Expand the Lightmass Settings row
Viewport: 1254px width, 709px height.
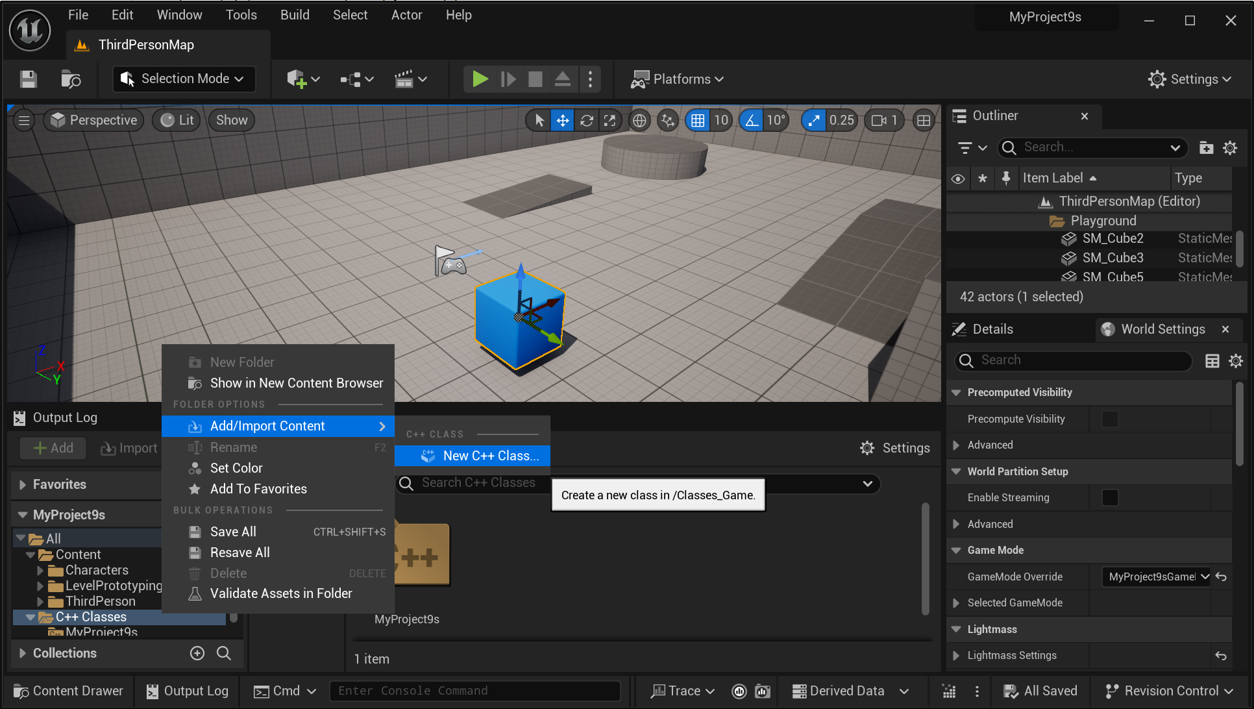[956, 656]
